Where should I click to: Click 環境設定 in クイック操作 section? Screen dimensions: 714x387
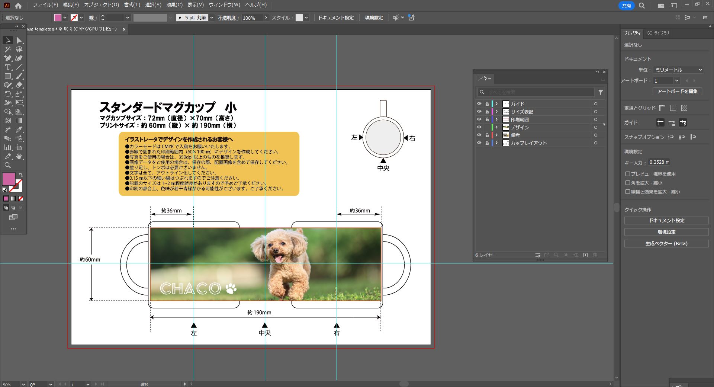click(x=666, y=232)
